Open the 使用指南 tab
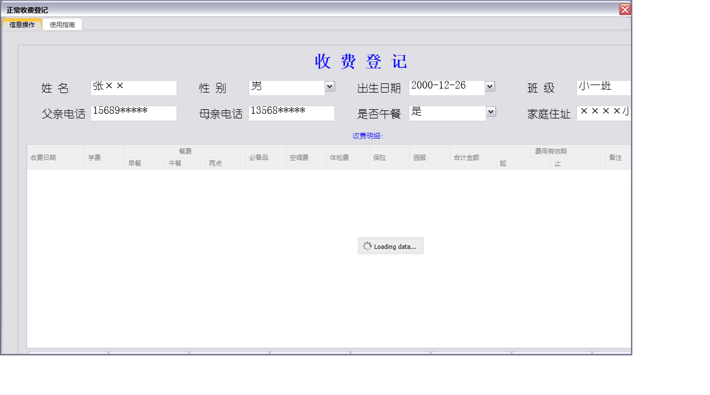The image size is (710, 395). (62, 25)
